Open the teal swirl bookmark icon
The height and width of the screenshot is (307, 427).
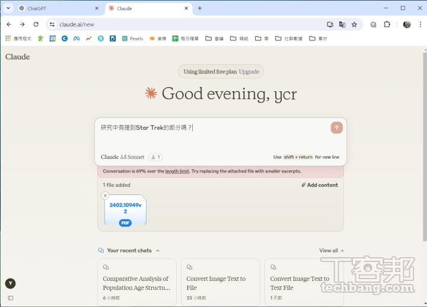pos(101,39)
